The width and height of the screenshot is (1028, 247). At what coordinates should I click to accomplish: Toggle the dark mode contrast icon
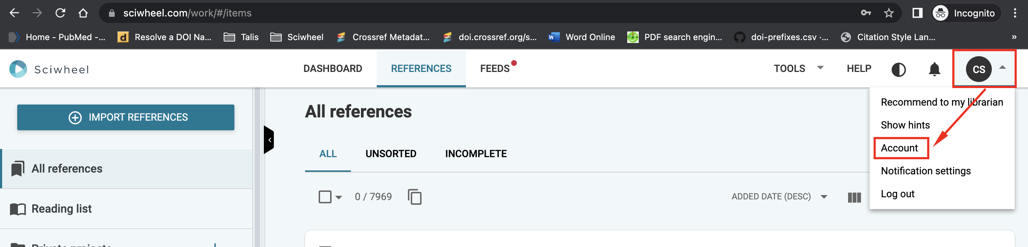coord(898,69)
